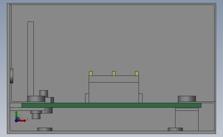Select the large central block body
This screenshot has height=137, width=223.
click(x=114, y=93)
